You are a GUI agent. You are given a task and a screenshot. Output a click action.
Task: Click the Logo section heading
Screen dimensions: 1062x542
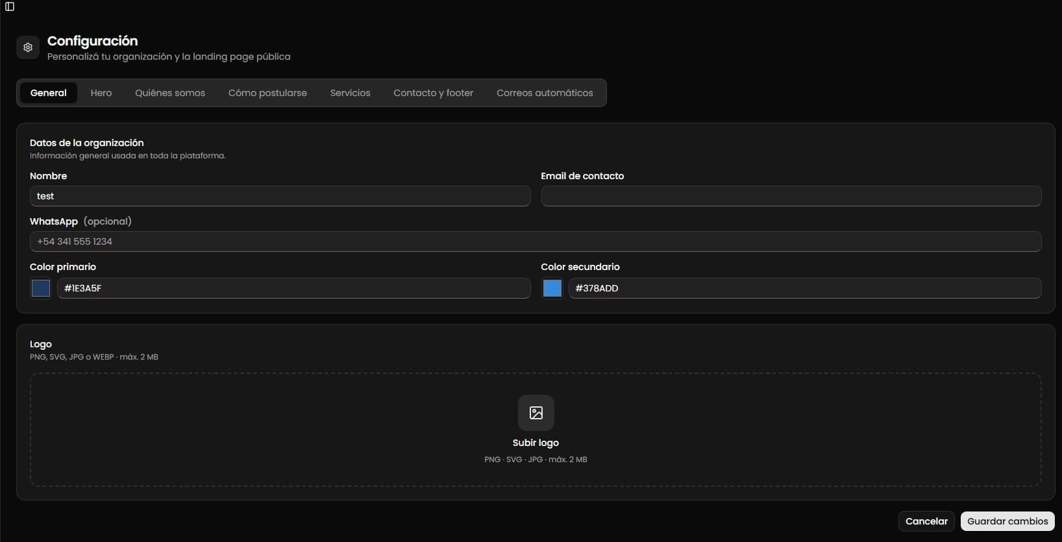(x=41, y=344)
